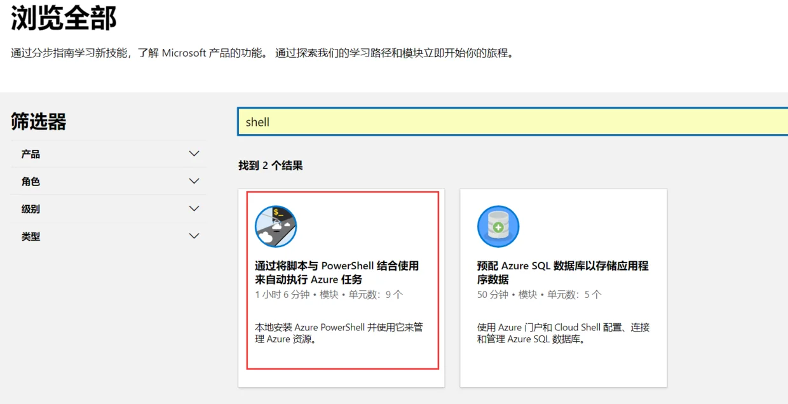Click the 本地安装 Azure PowerShell description text

coord(339,333)
